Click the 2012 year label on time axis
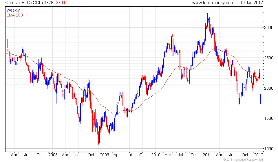 258,155
